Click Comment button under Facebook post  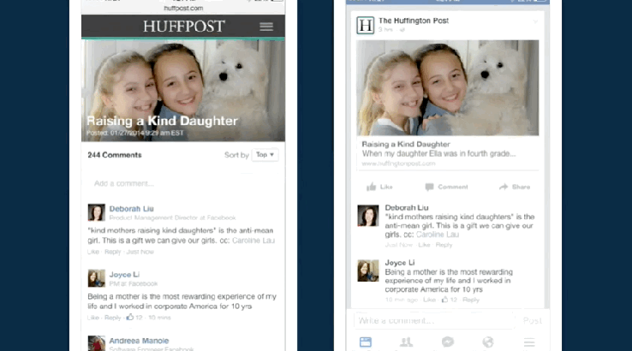[446, 187]
